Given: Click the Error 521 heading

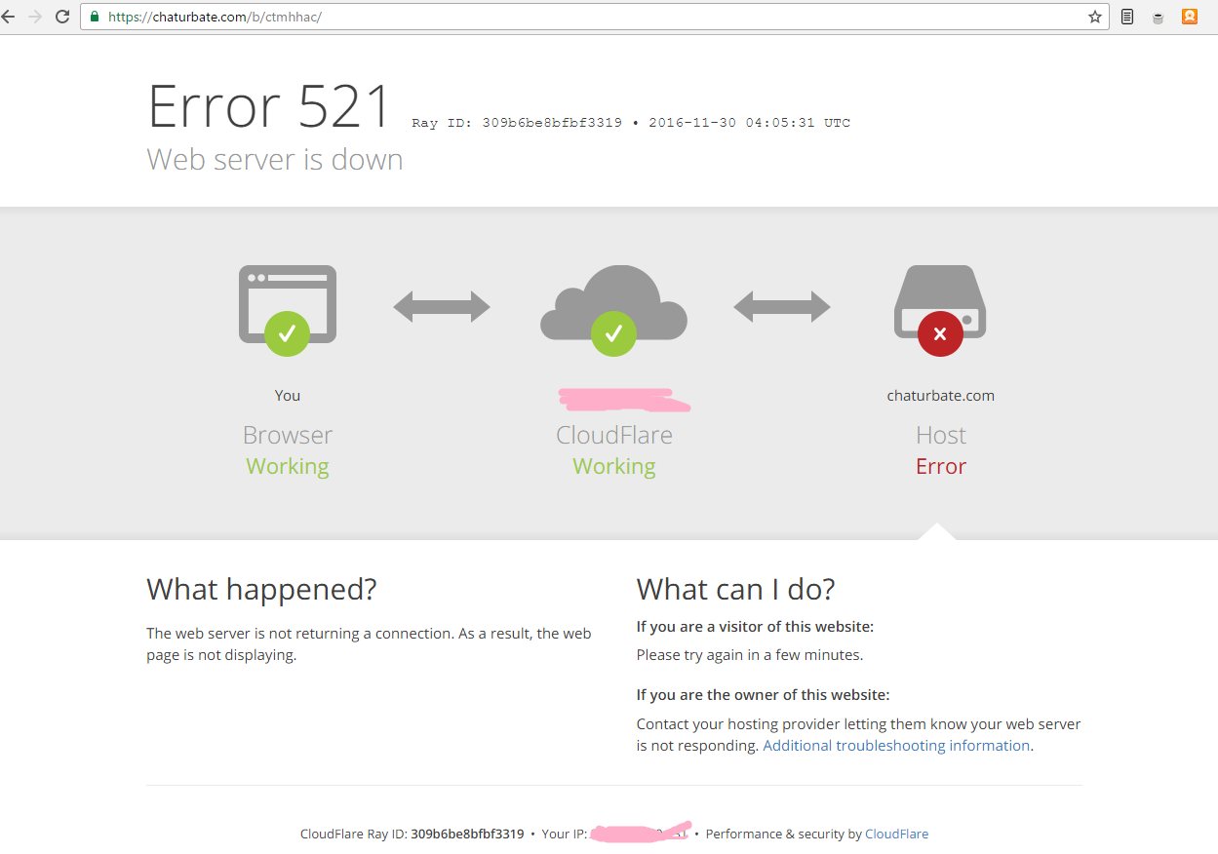Looking at the screenshot, I should click(x=269, y=106).
